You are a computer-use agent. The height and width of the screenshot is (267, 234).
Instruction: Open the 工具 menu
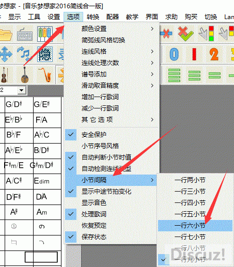pyautogui.click(x=34, y=17)
